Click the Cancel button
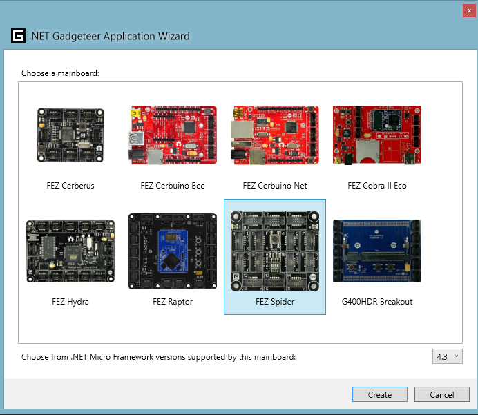 441,394
